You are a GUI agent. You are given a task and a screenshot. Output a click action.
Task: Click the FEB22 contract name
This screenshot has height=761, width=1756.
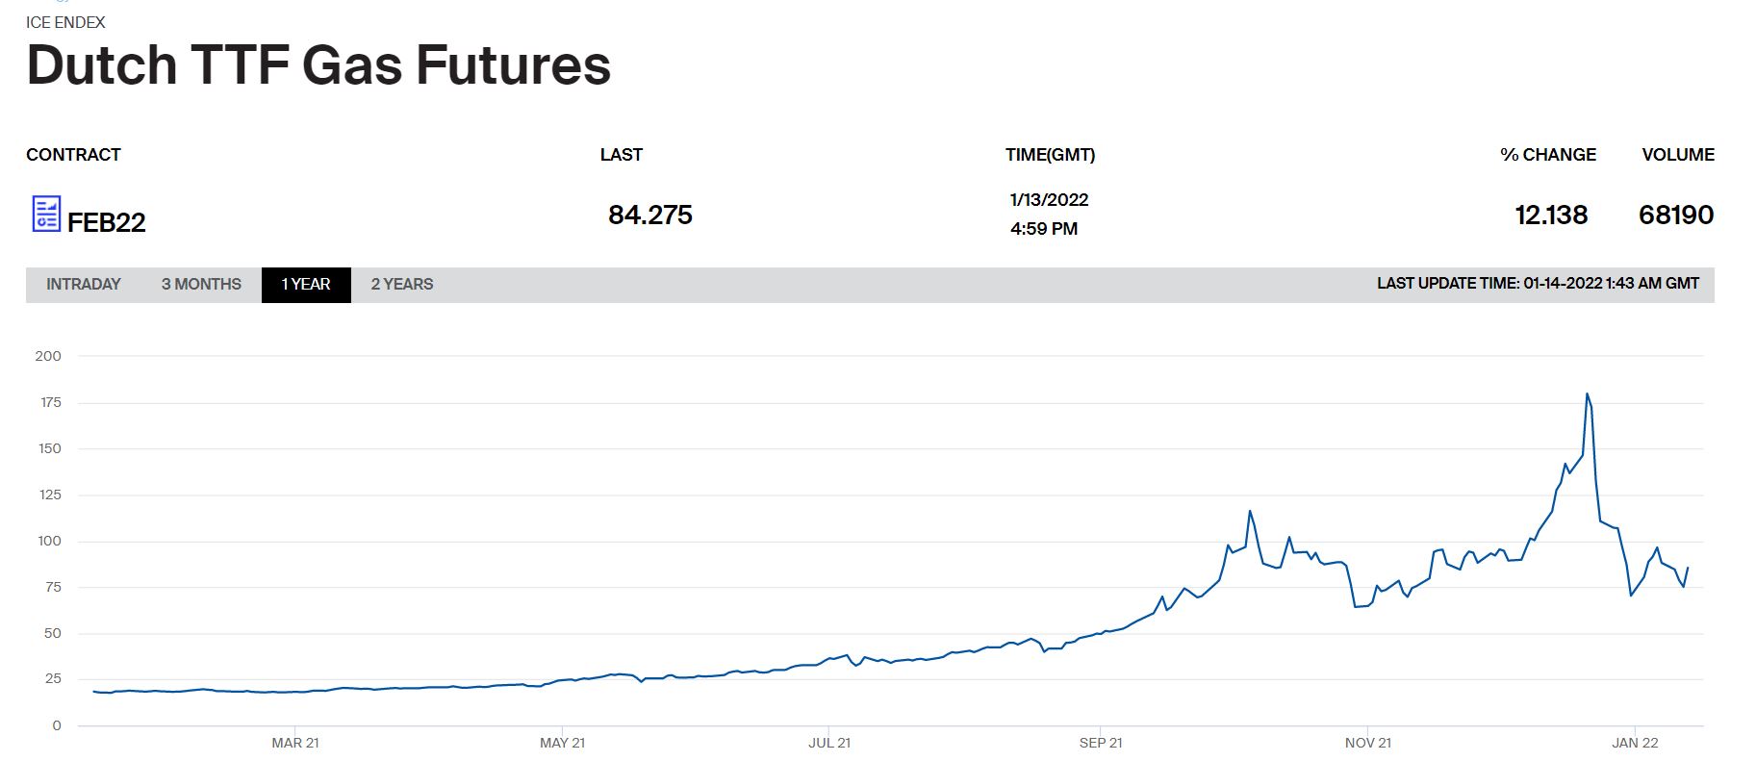(107, 222)
